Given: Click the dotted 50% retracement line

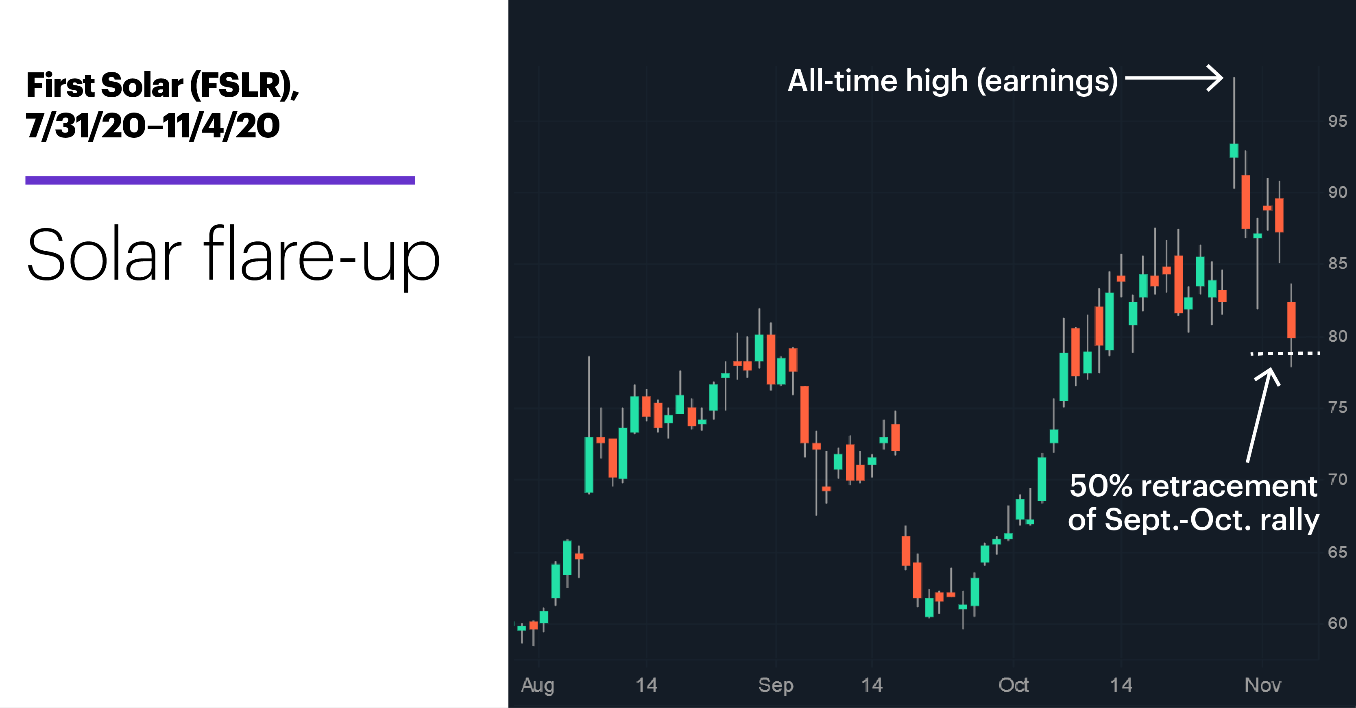Looking at the screenshot, I should coord(1285,353).
